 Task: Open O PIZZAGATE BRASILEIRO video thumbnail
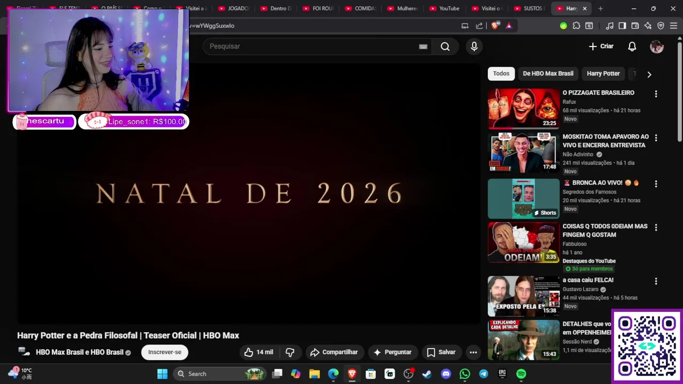click(523, 109)
